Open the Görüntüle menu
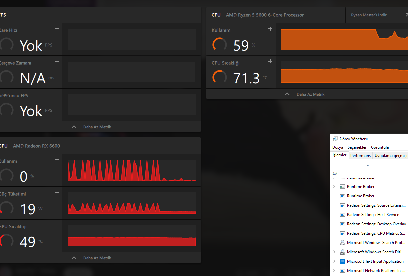The height and width of the screenshot is (276, 408). (380, 147)
